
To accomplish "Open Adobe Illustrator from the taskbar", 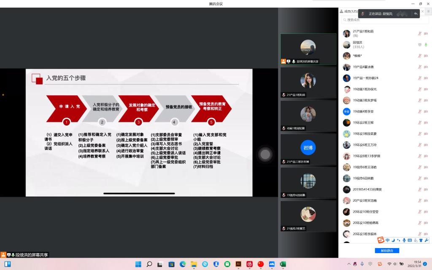I will pos(238,264).
